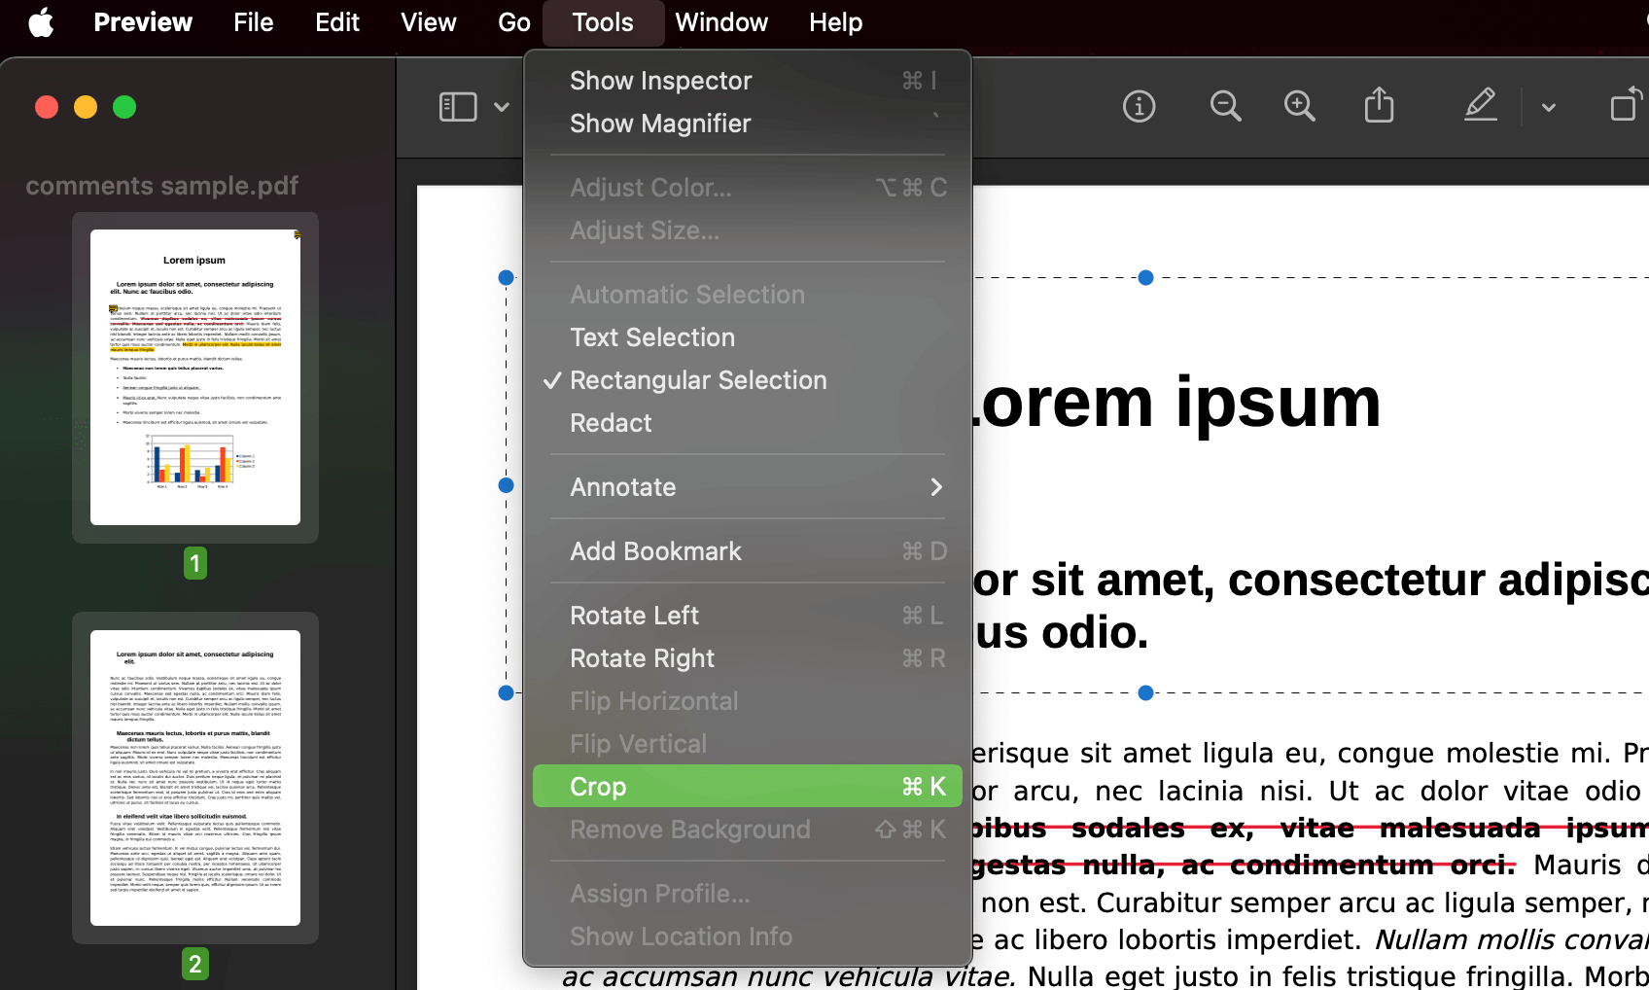Click the yellow minimize window button
This screenshot has width=1649, height=990.
86,107
